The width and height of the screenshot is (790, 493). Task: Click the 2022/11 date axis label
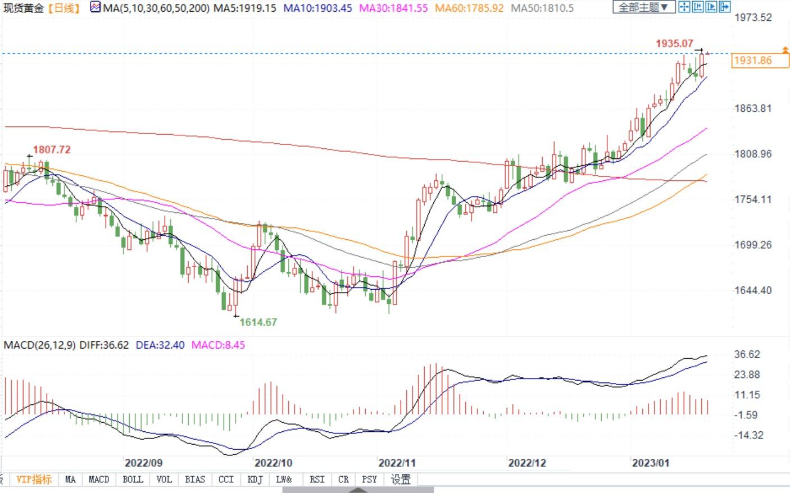397,463
